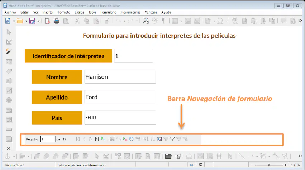The width and height of the screenshot is (305, 170).
Task: Expand the Insert Table dropdown arrow
Action: (181, 21)
